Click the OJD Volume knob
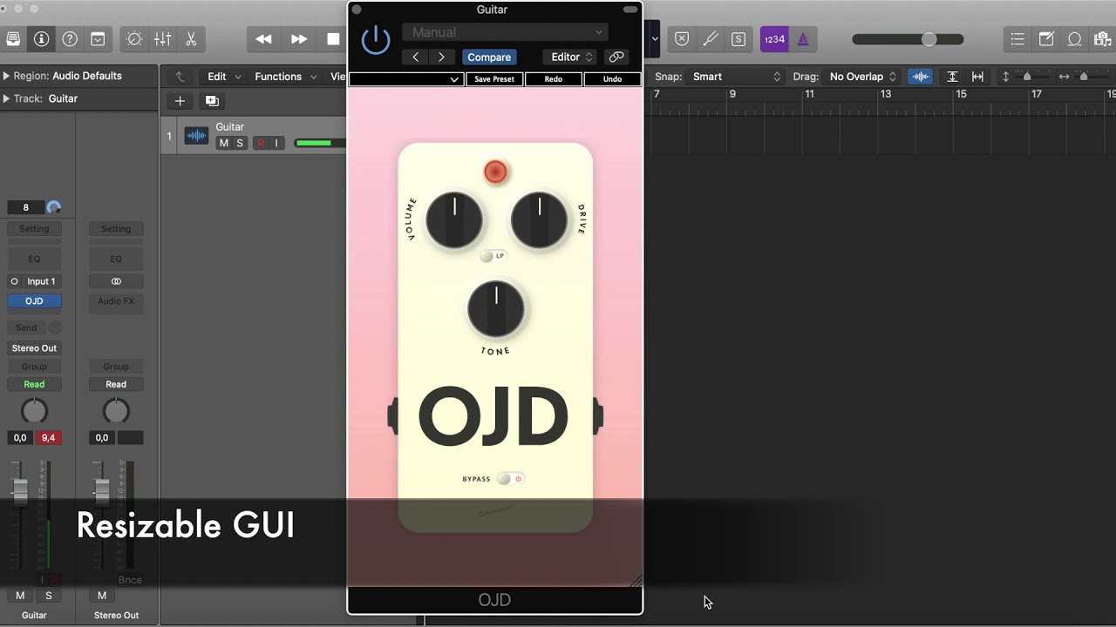The image size is (1116, 627). (454, 220)
